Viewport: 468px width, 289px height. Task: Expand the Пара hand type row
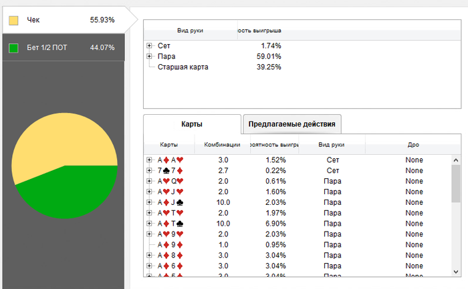pyautogui.click(x=149, y=56)
